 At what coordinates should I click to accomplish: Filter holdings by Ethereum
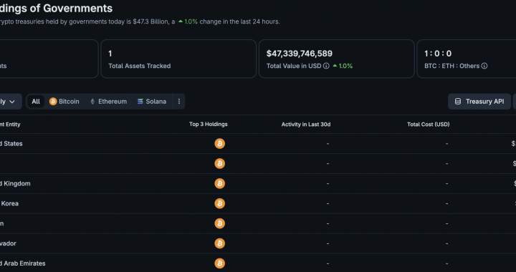[x=109, y=102]
